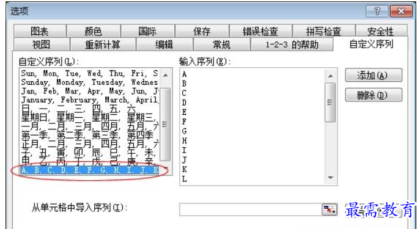The height and width of the screenshot is (229, 420).
Task: Select the 视图 tab
Action: (41, 44)
